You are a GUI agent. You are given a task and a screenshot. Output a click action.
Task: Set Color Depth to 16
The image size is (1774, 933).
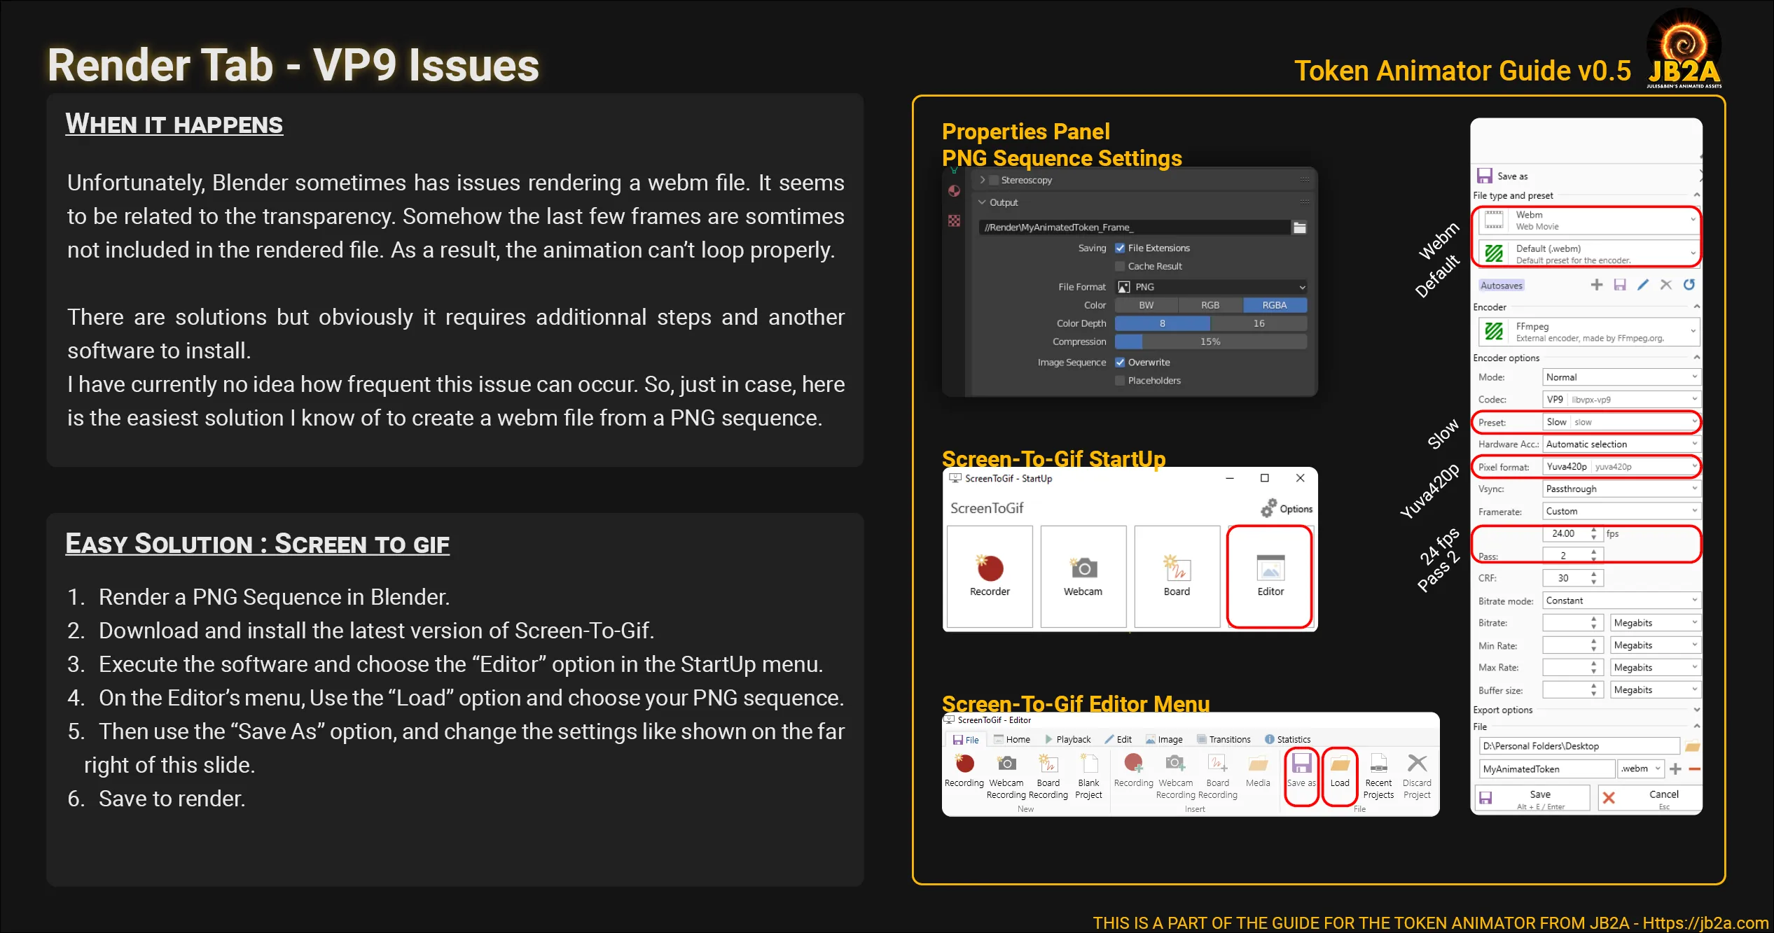1259,323
